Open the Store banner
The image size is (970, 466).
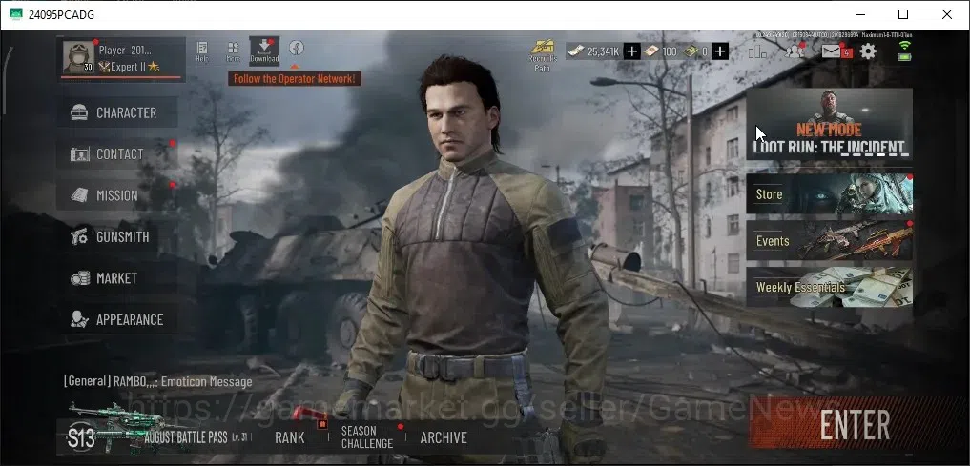coord(829,194)
